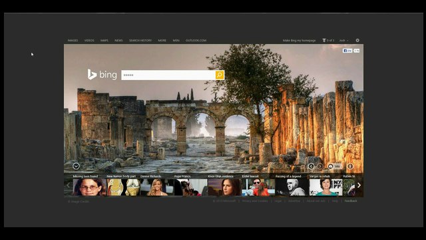Open the New human body part thumbnail
This screenshot has height=240, width=426.
123,187
